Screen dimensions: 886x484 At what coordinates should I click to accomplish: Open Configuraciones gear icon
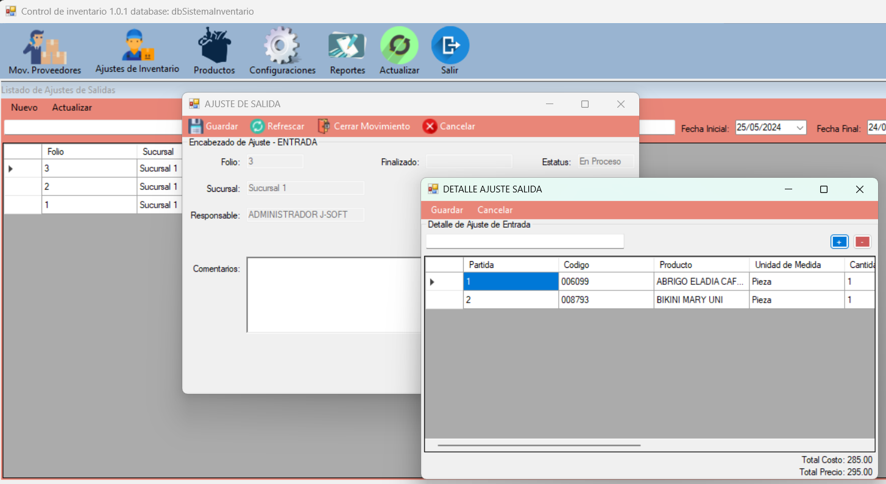tap(282, 52)
